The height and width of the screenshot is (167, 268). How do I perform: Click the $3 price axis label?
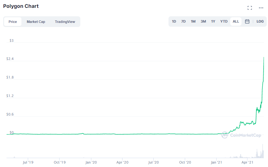tap(11, 40)
